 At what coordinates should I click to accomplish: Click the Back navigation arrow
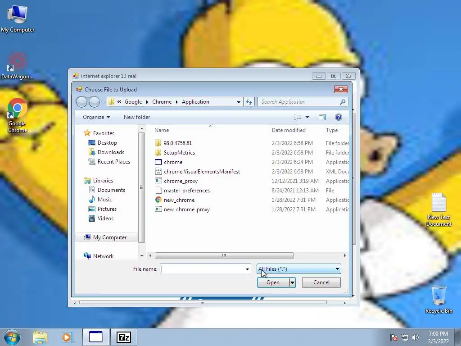coord(81,102)
